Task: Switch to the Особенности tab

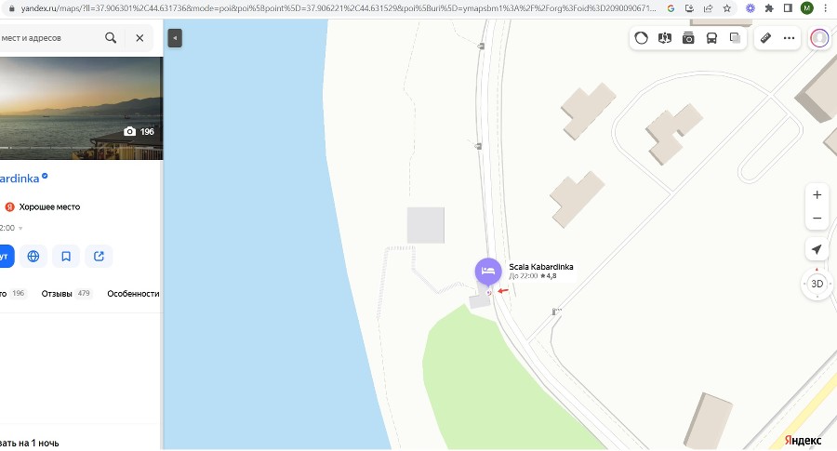Action: pyautogui.click(x=133, y=294)
